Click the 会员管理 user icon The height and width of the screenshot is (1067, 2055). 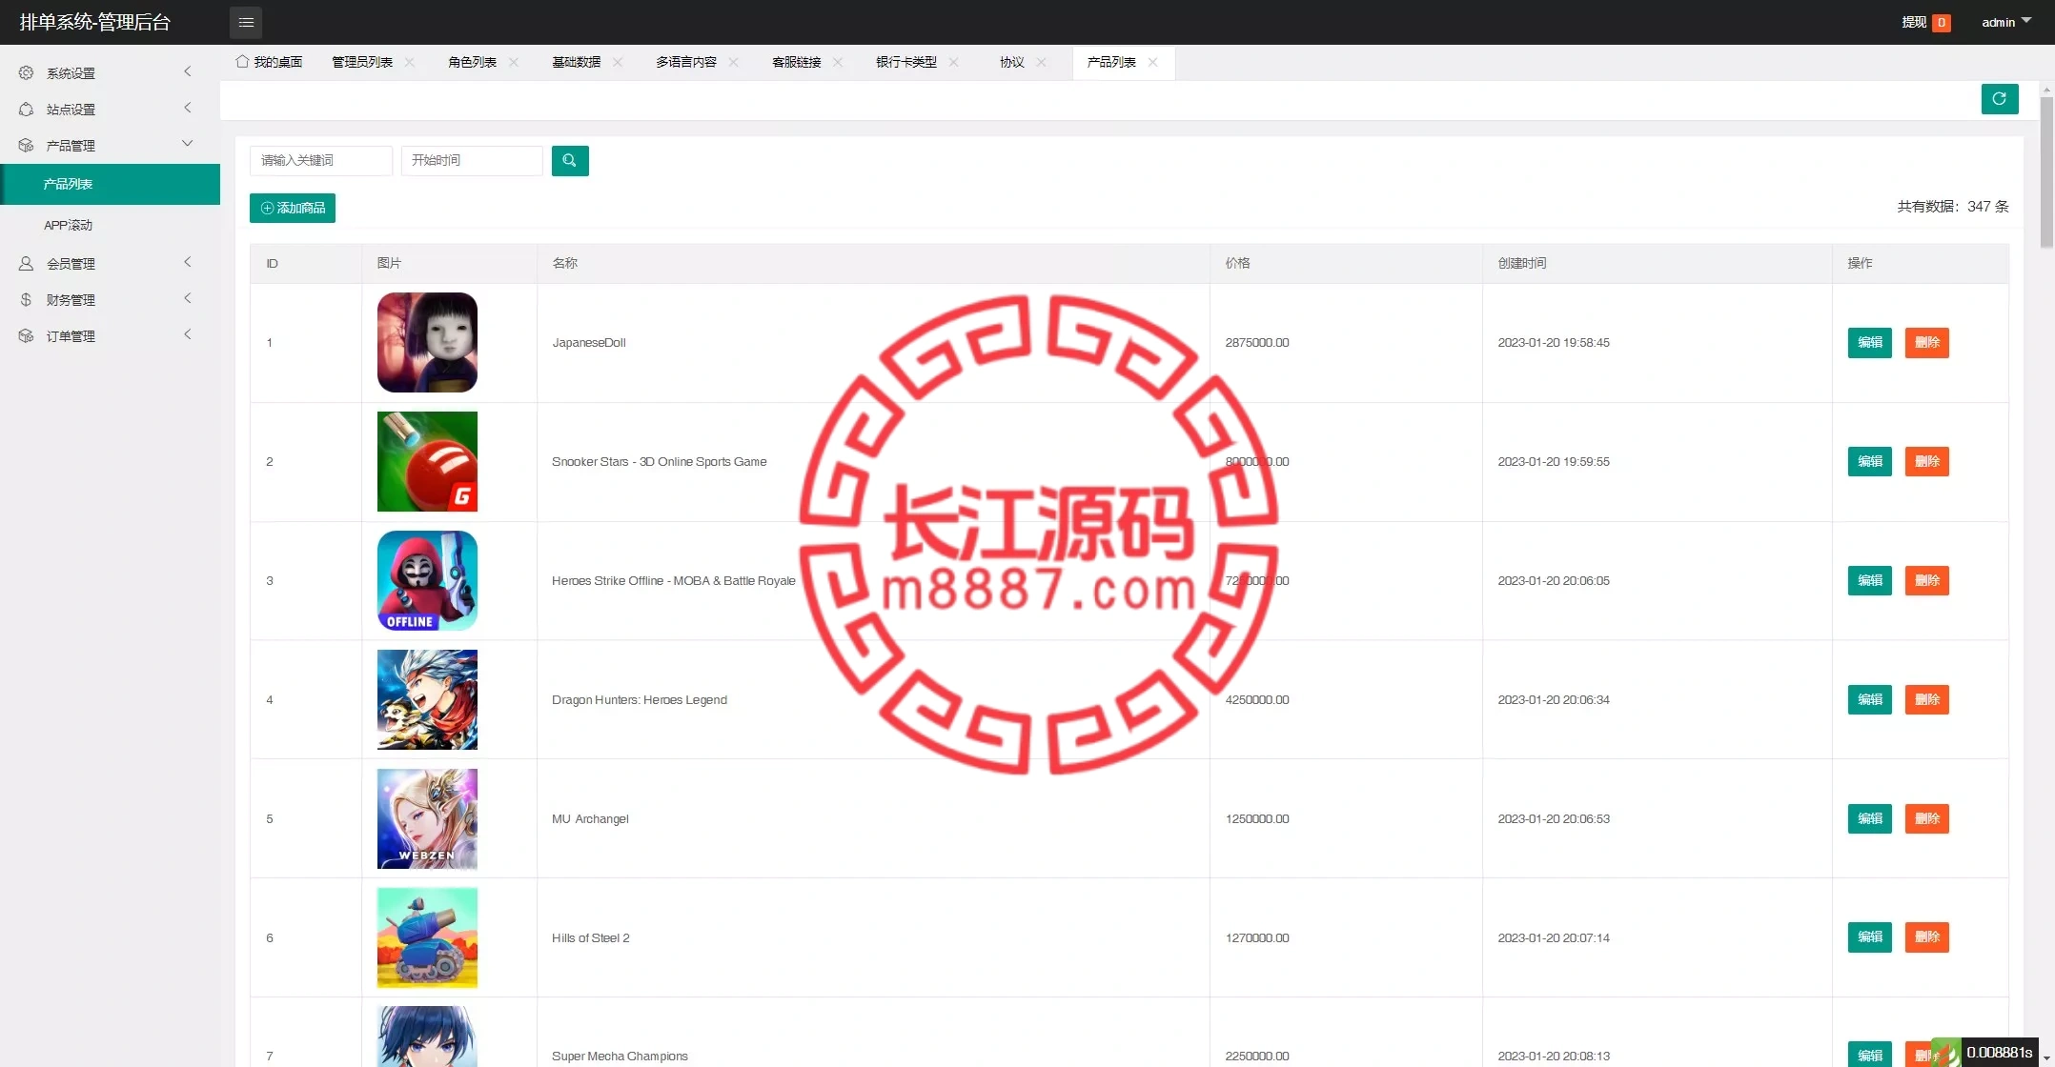26,263
